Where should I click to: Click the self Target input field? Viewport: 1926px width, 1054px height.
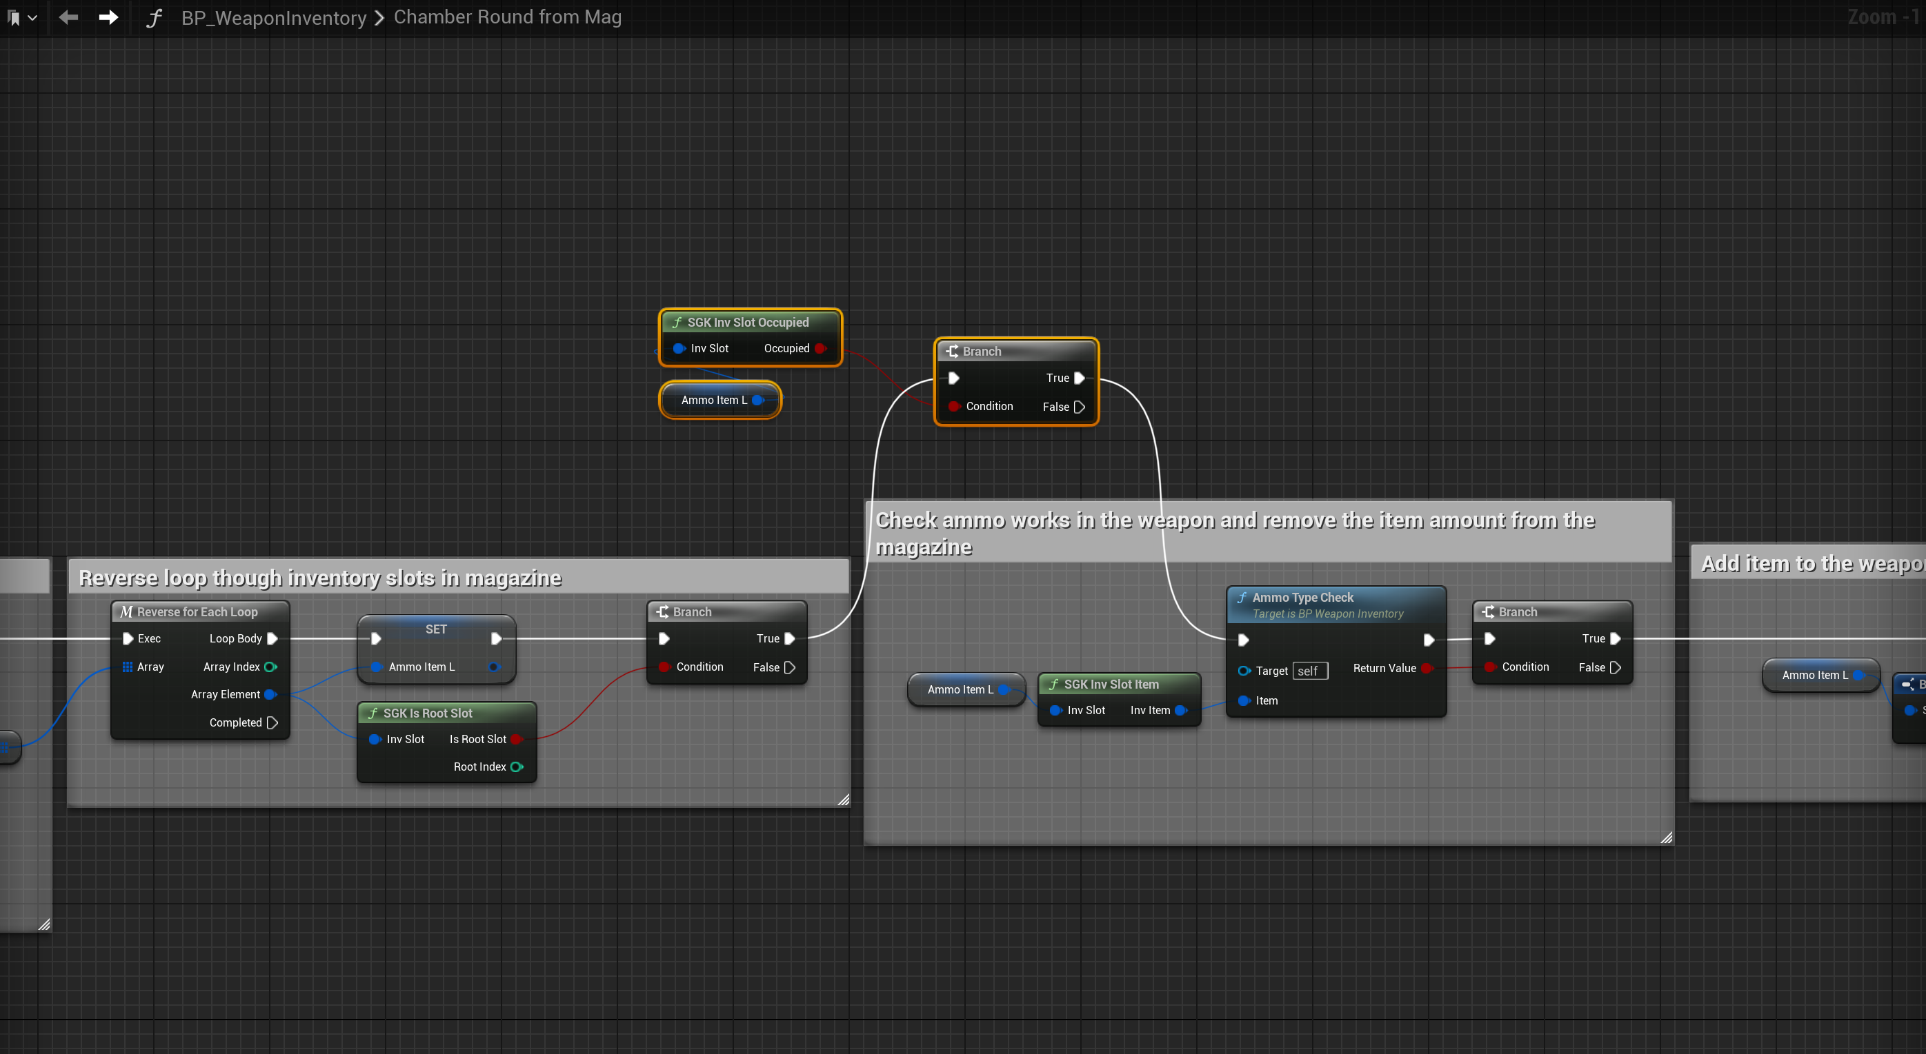coord(1309,671)
